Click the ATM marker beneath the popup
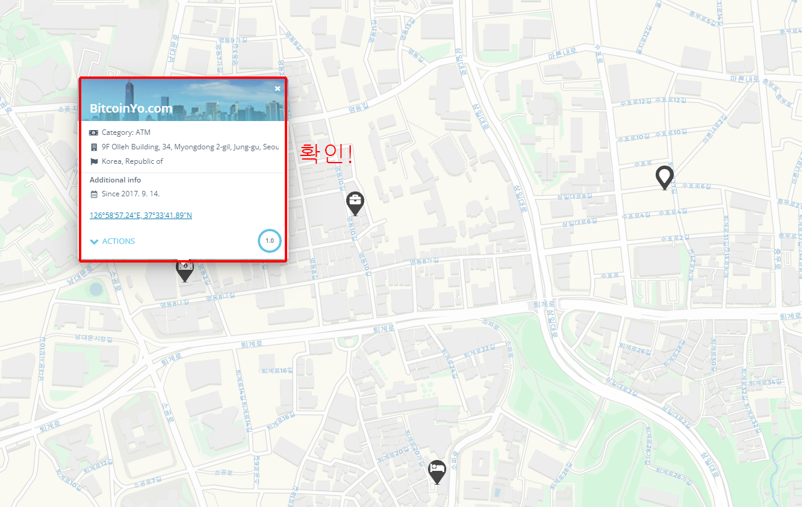802x507 pixels. 184,272
